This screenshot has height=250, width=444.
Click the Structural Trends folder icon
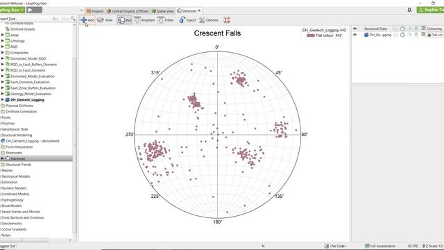tap(3, 165)
